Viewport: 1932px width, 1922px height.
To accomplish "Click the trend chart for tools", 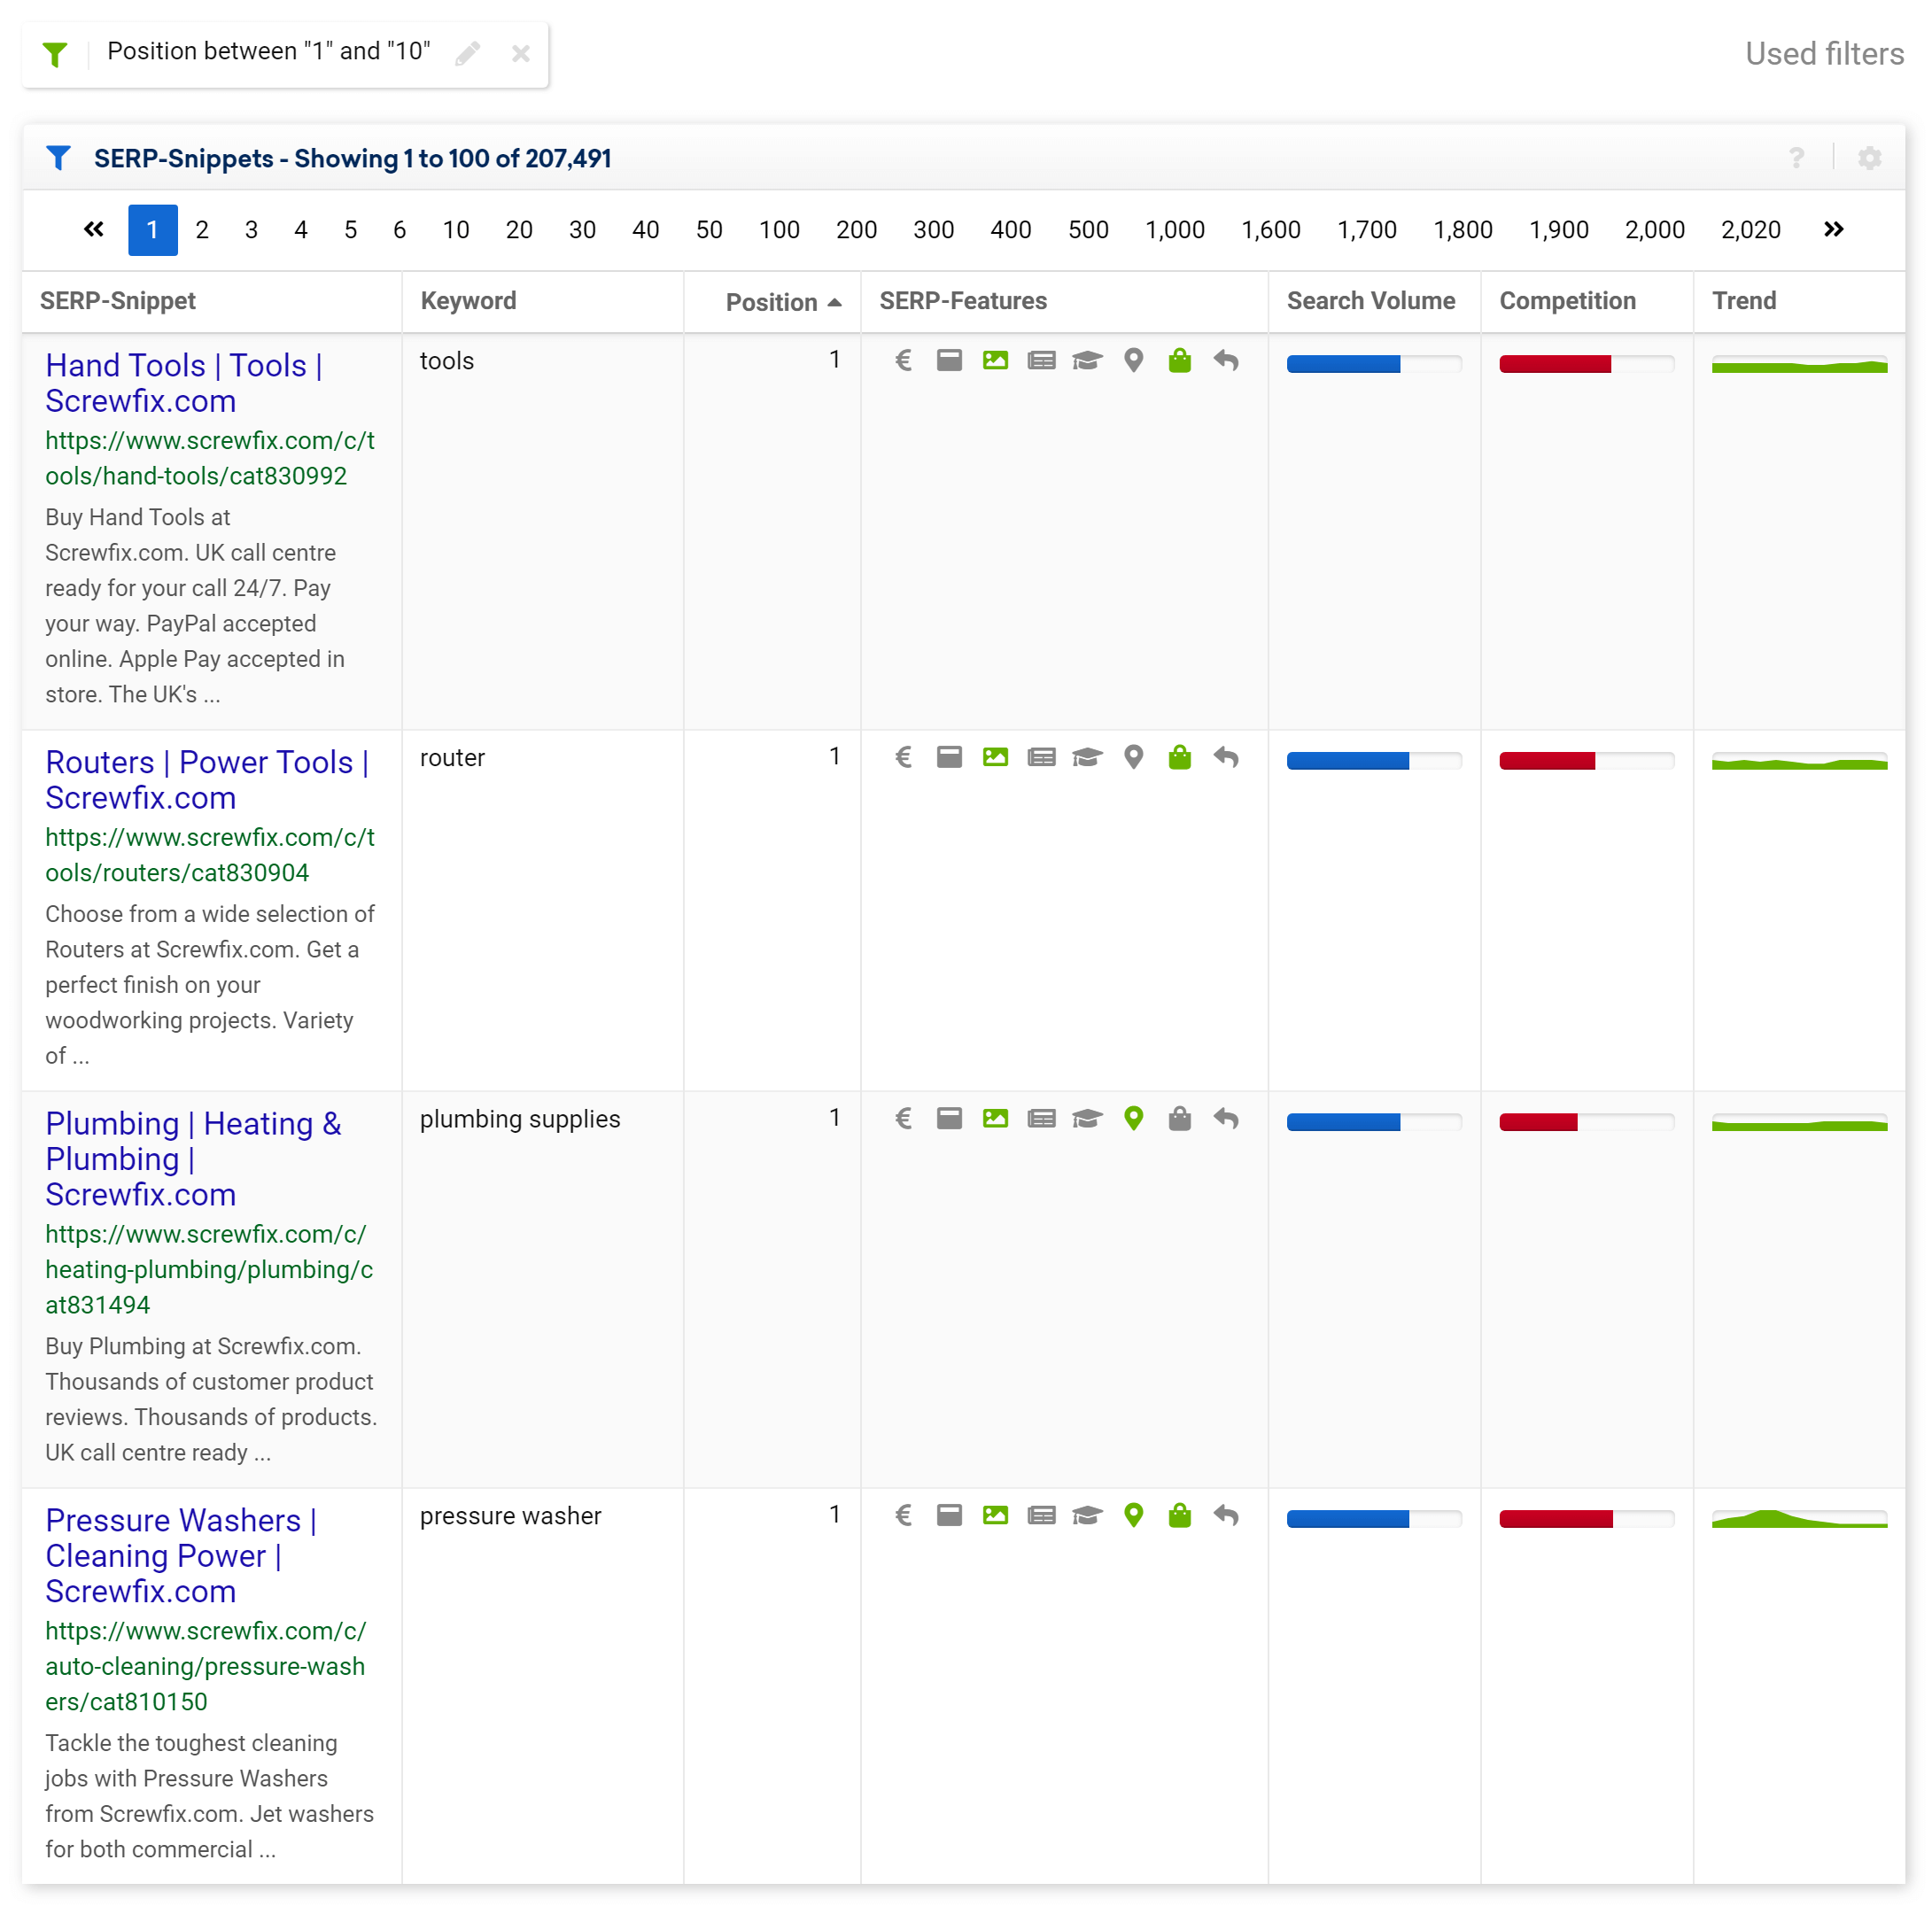I will click(1799, 364).
